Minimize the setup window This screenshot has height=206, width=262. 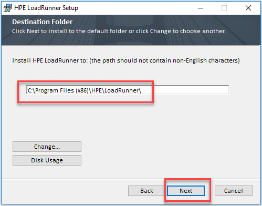(x=201, y=8)
